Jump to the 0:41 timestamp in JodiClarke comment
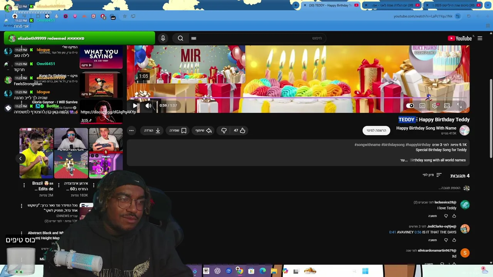This screenshot has height=277, width=493. pyautogui.click(x=392, y=232)
